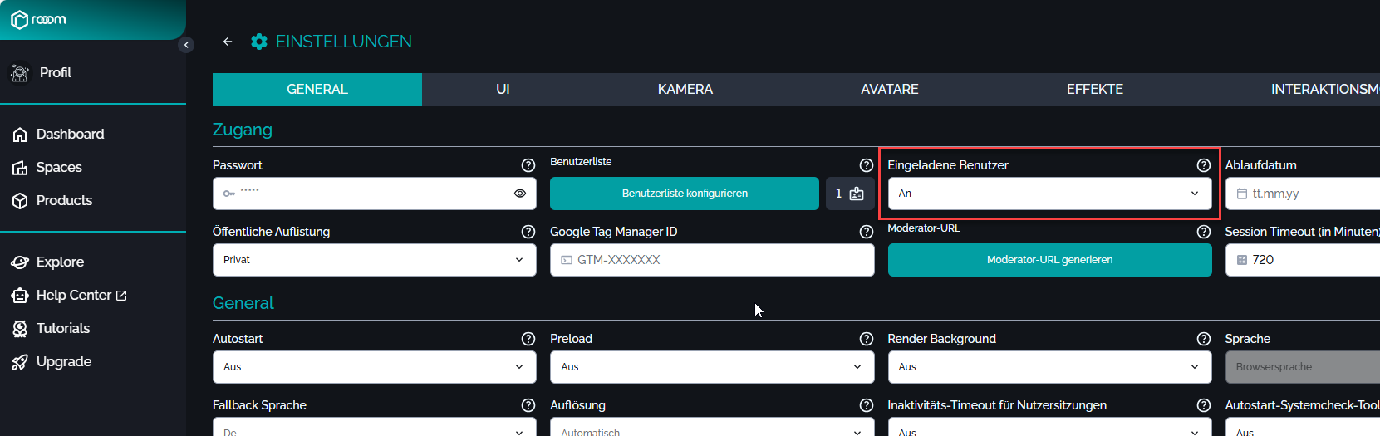The image size is (1380, 436).
Task: Open Help Center link in sidebar
Action: pos(73,296)
